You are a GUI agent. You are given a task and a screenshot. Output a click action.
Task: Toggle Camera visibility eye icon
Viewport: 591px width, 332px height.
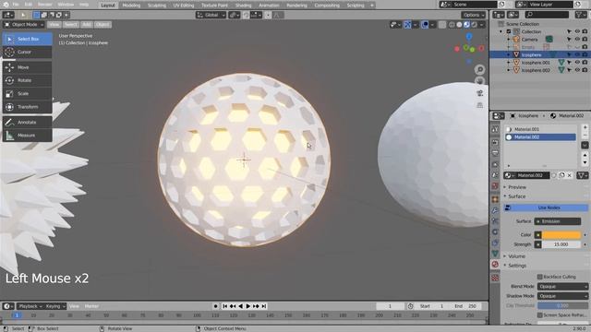577,39
